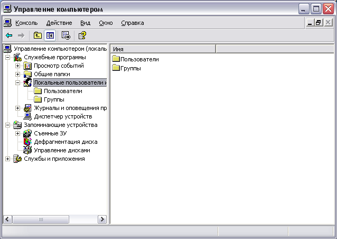Click the Управление дисками disk management icon
The width and height of the screenshot is (337, 239).
pyautogui.click(x=27, y=150)
